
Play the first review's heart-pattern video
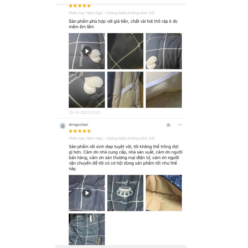click(87, 51)
